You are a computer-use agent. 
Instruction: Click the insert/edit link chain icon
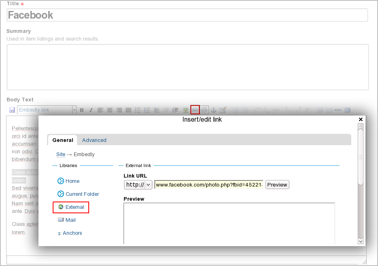(x=195, y=110)
